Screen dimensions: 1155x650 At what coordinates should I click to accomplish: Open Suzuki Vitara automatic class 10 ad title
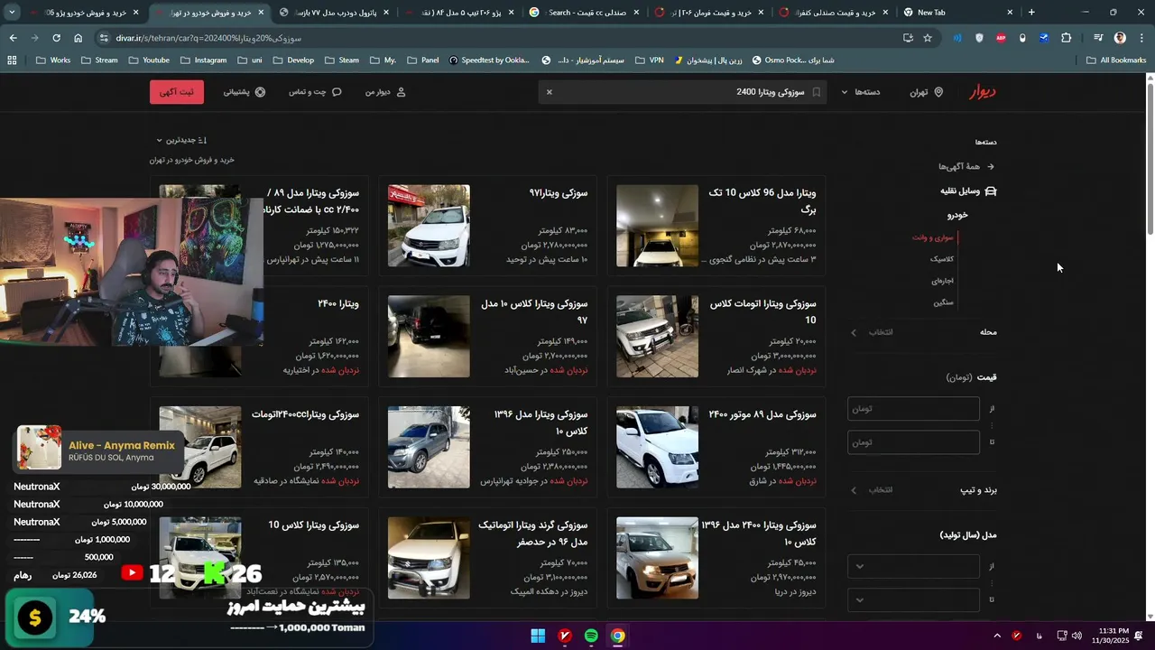(x=762, y=311)
